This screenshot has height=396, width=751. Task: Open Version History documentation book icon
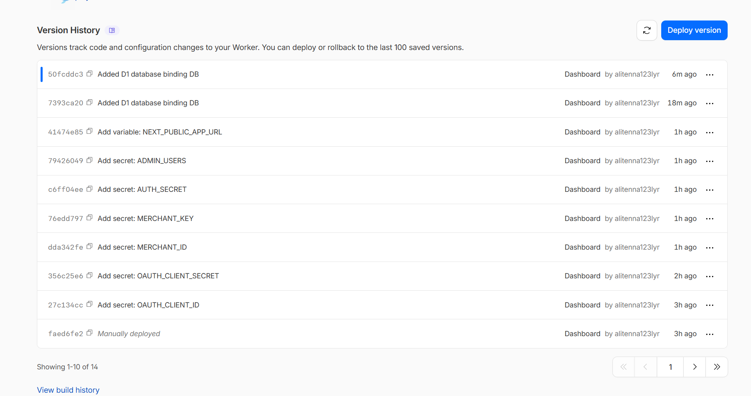pyautogui.click(x=112, y=30)
